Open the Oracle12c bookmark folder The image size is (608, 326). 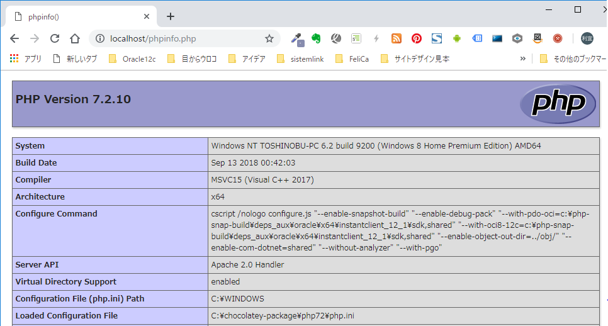click(132, 59)
